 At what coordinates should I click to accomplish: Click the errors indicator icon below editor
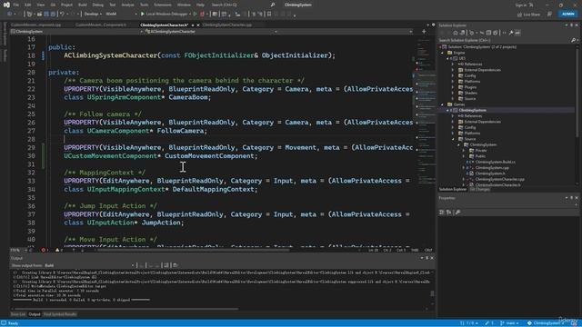click(x=43, y=251)
